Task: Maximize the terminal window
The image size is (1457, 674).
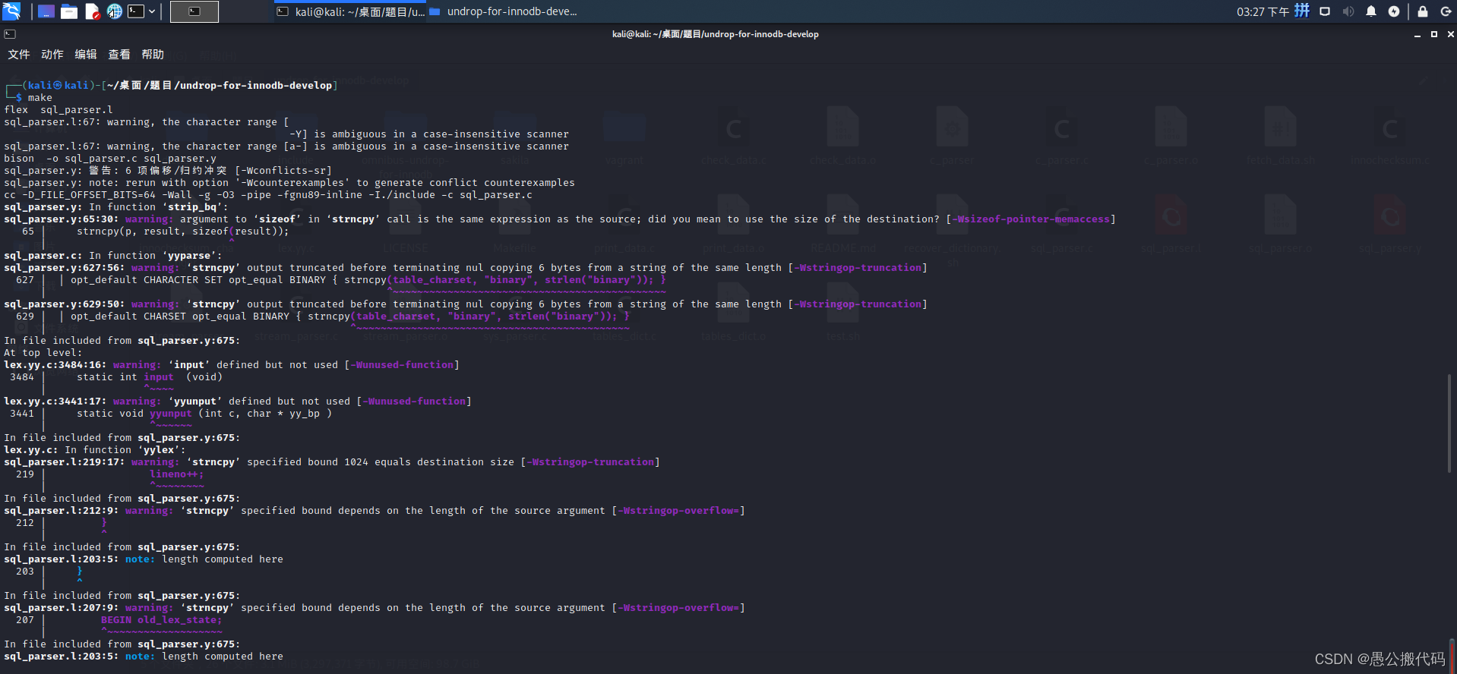Action: coord(1434,34)
